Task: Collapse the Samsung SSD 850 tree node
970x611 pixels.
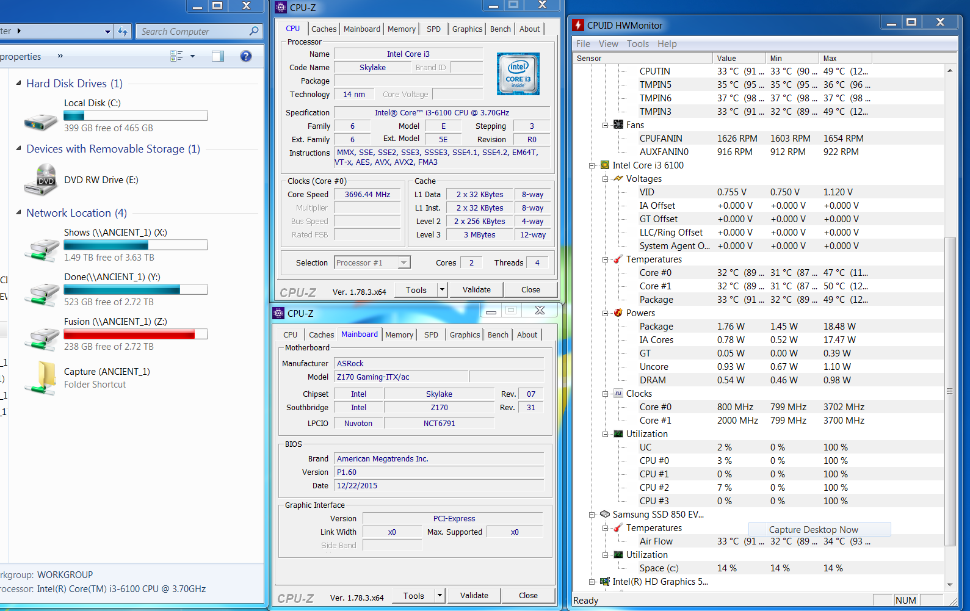Action: point(592,515)
